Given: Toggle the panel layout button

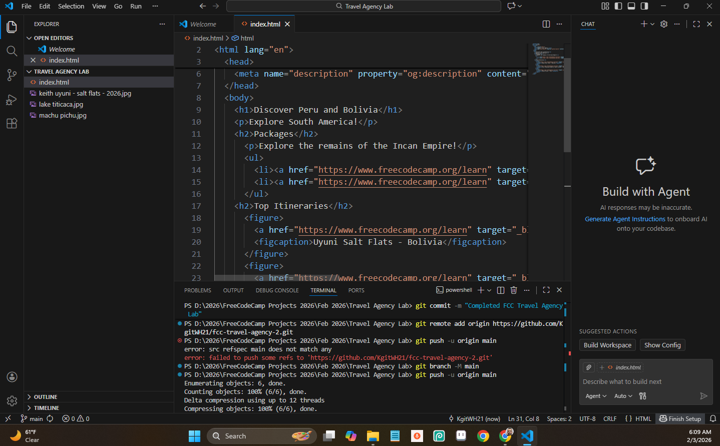Looking at the screenshot, I should click(631, 6).
